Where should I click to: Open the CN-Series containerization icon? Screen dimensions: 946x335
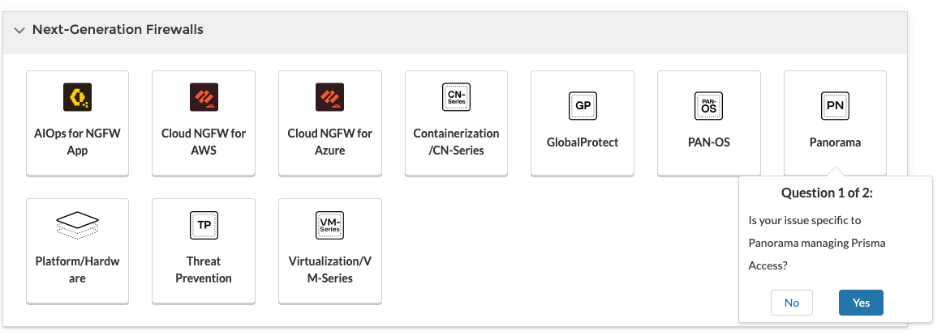pos(456,97)
